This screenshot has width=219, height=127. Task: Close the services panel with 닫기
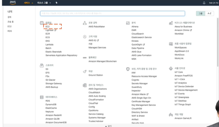pos(108,126)
